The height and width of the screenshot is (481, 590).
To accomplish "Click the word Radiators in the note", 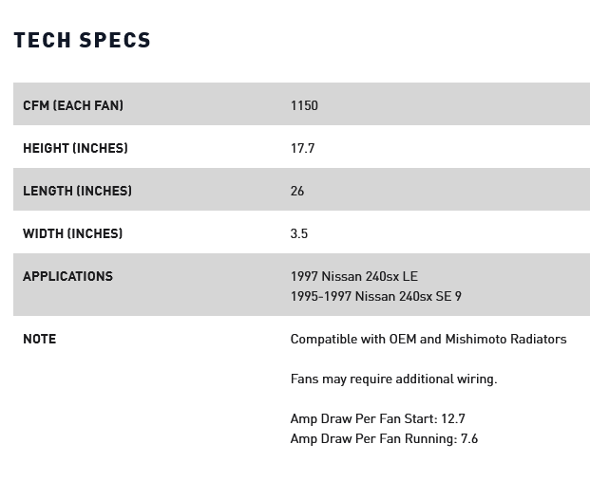I will (540, 339).
